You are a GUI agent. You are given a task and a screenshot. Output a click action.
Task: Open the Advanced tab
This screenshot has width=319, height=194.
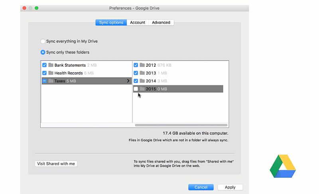(x=161, y=22)
